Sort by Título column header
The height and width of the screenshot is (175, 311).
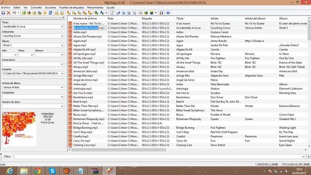point(180,18)
